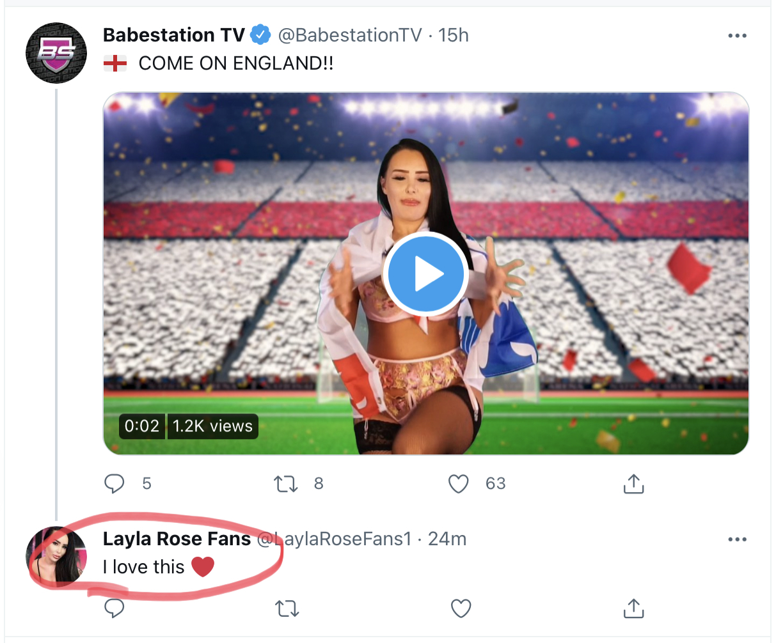Click the blue verified badge next to Babestation TV
Viewport: 776px width, 643px height.
click(x=260, y=35)
